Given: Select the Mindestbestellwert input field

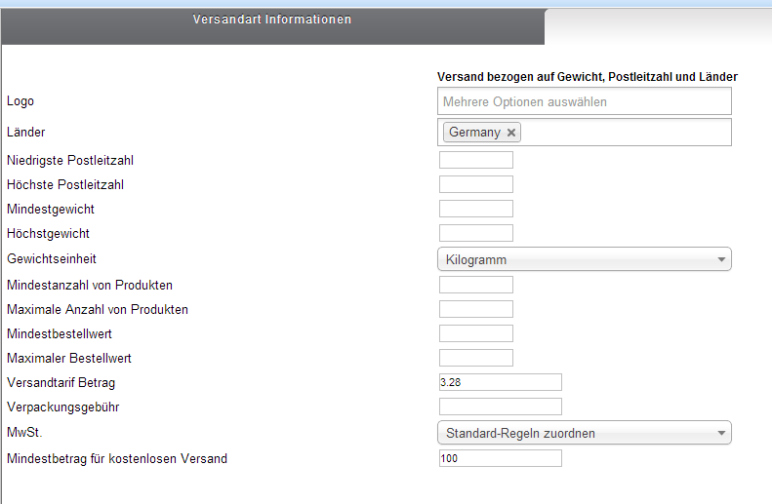Looking at the screenshot, I should click(x=475, y=333).
